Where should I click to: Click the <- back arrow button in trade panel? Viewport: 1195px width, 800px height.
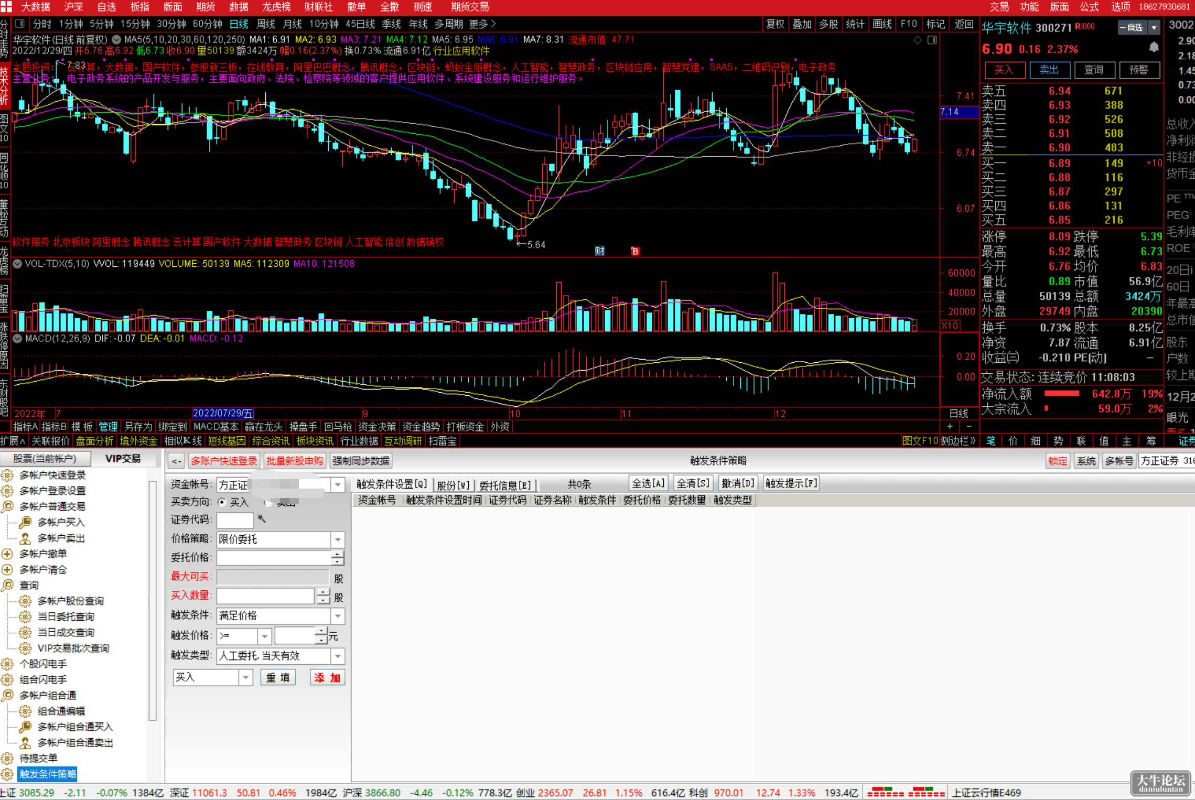(x=177, y=461)
